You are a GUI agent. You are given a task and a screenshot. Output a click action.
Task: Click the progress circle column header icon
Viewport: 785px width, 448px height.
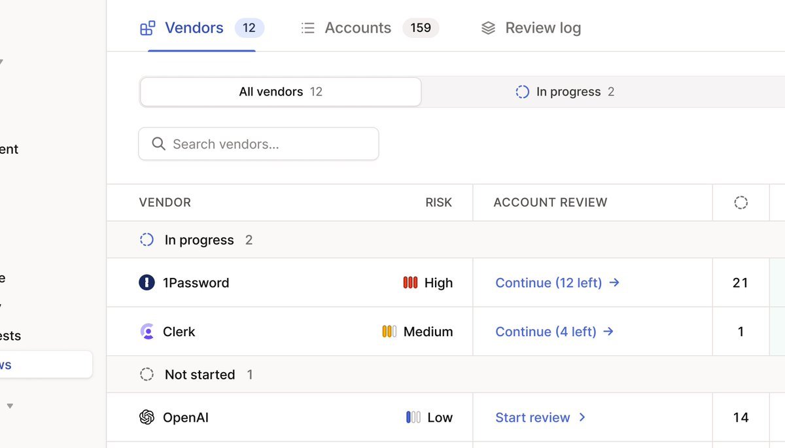coord(741,203)
